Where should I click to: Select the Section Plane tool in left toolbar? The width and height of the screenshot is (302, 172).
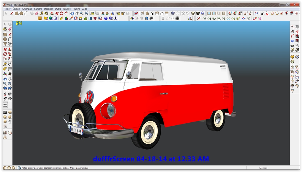point(10,99)
